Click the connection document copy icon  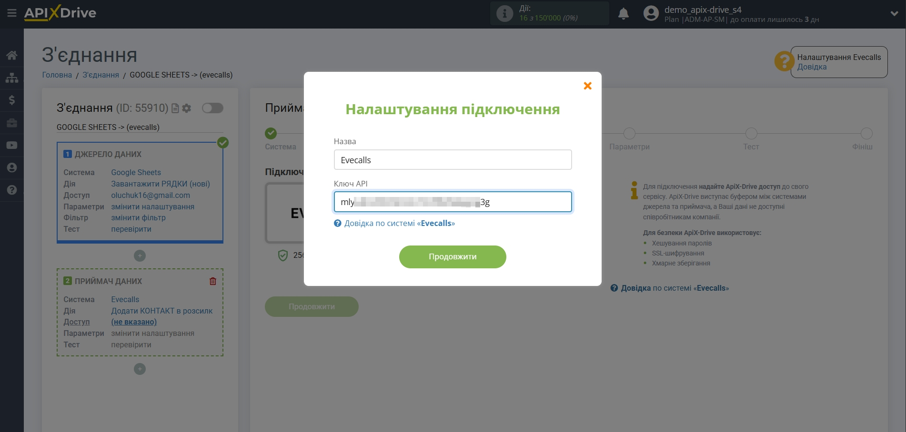pyautogui.click(x=175, y=108)
